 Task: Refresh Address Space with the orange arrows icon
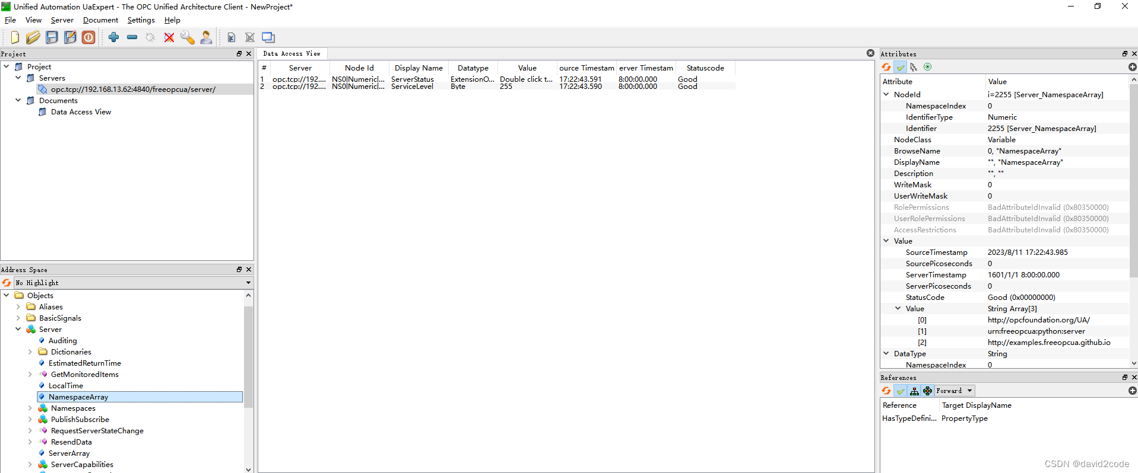pyautogui.click(x=7, y=283)
